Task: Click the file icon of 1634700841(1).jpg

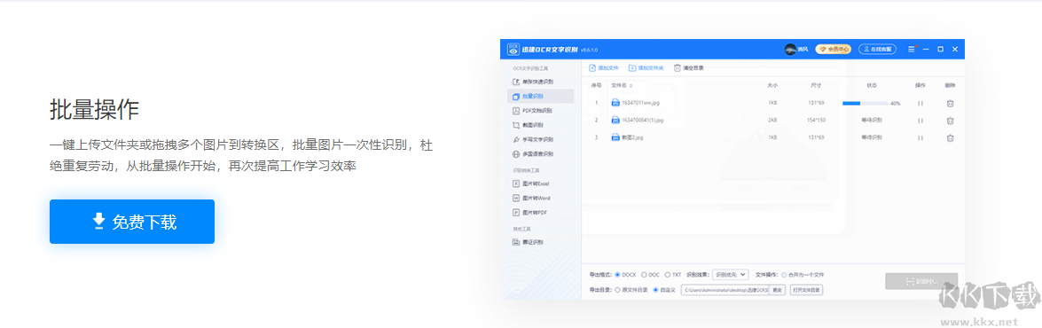Action: coord(615,121)
